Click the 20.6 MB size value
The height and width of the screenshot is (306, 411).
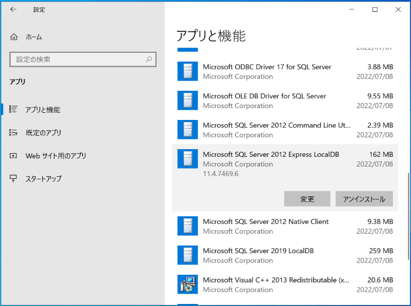tap(380, 280)
